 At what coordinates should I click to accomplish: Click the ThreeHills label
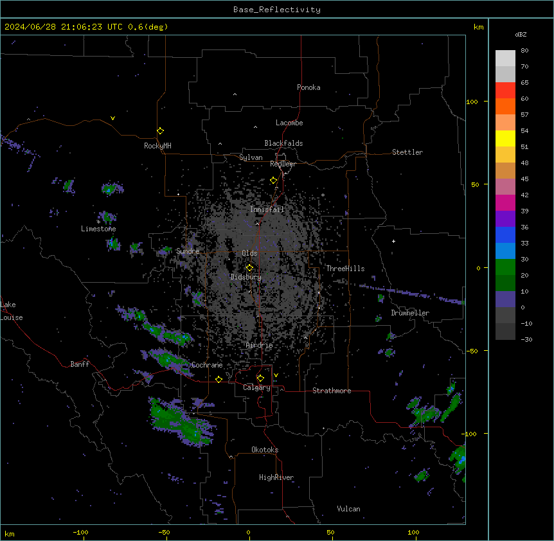[x=345, y=269]
